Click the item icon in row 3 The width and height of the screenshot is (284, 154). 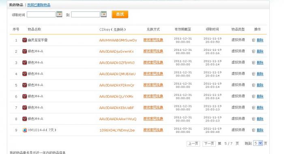point(24,63)
